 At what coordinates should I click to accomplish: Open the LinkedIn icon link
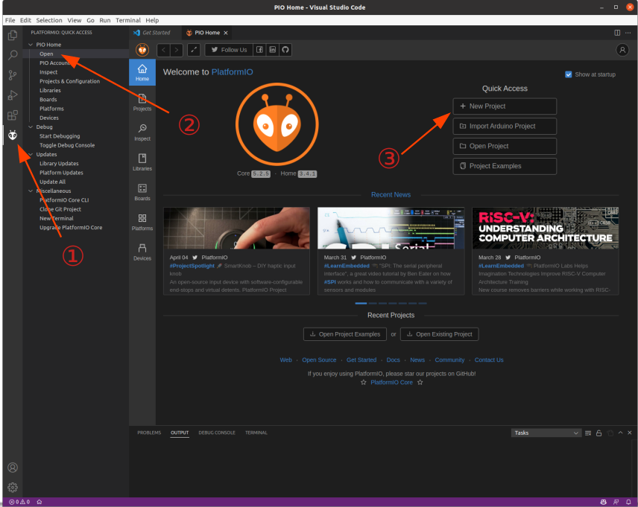point(272,50)
